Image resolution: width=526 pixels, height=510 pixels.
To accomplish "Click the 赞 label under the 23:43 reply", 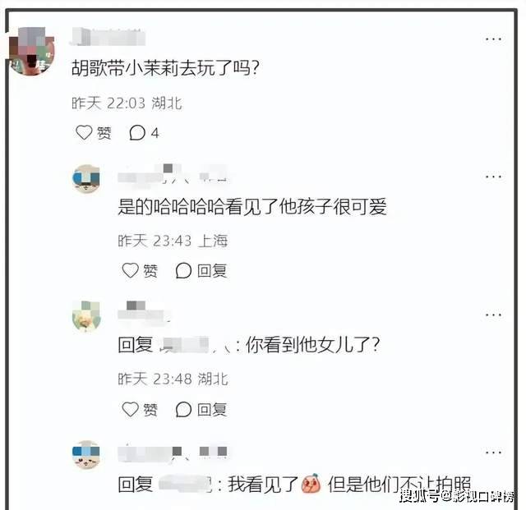I will pyautogui.click(x=150, y=270).
